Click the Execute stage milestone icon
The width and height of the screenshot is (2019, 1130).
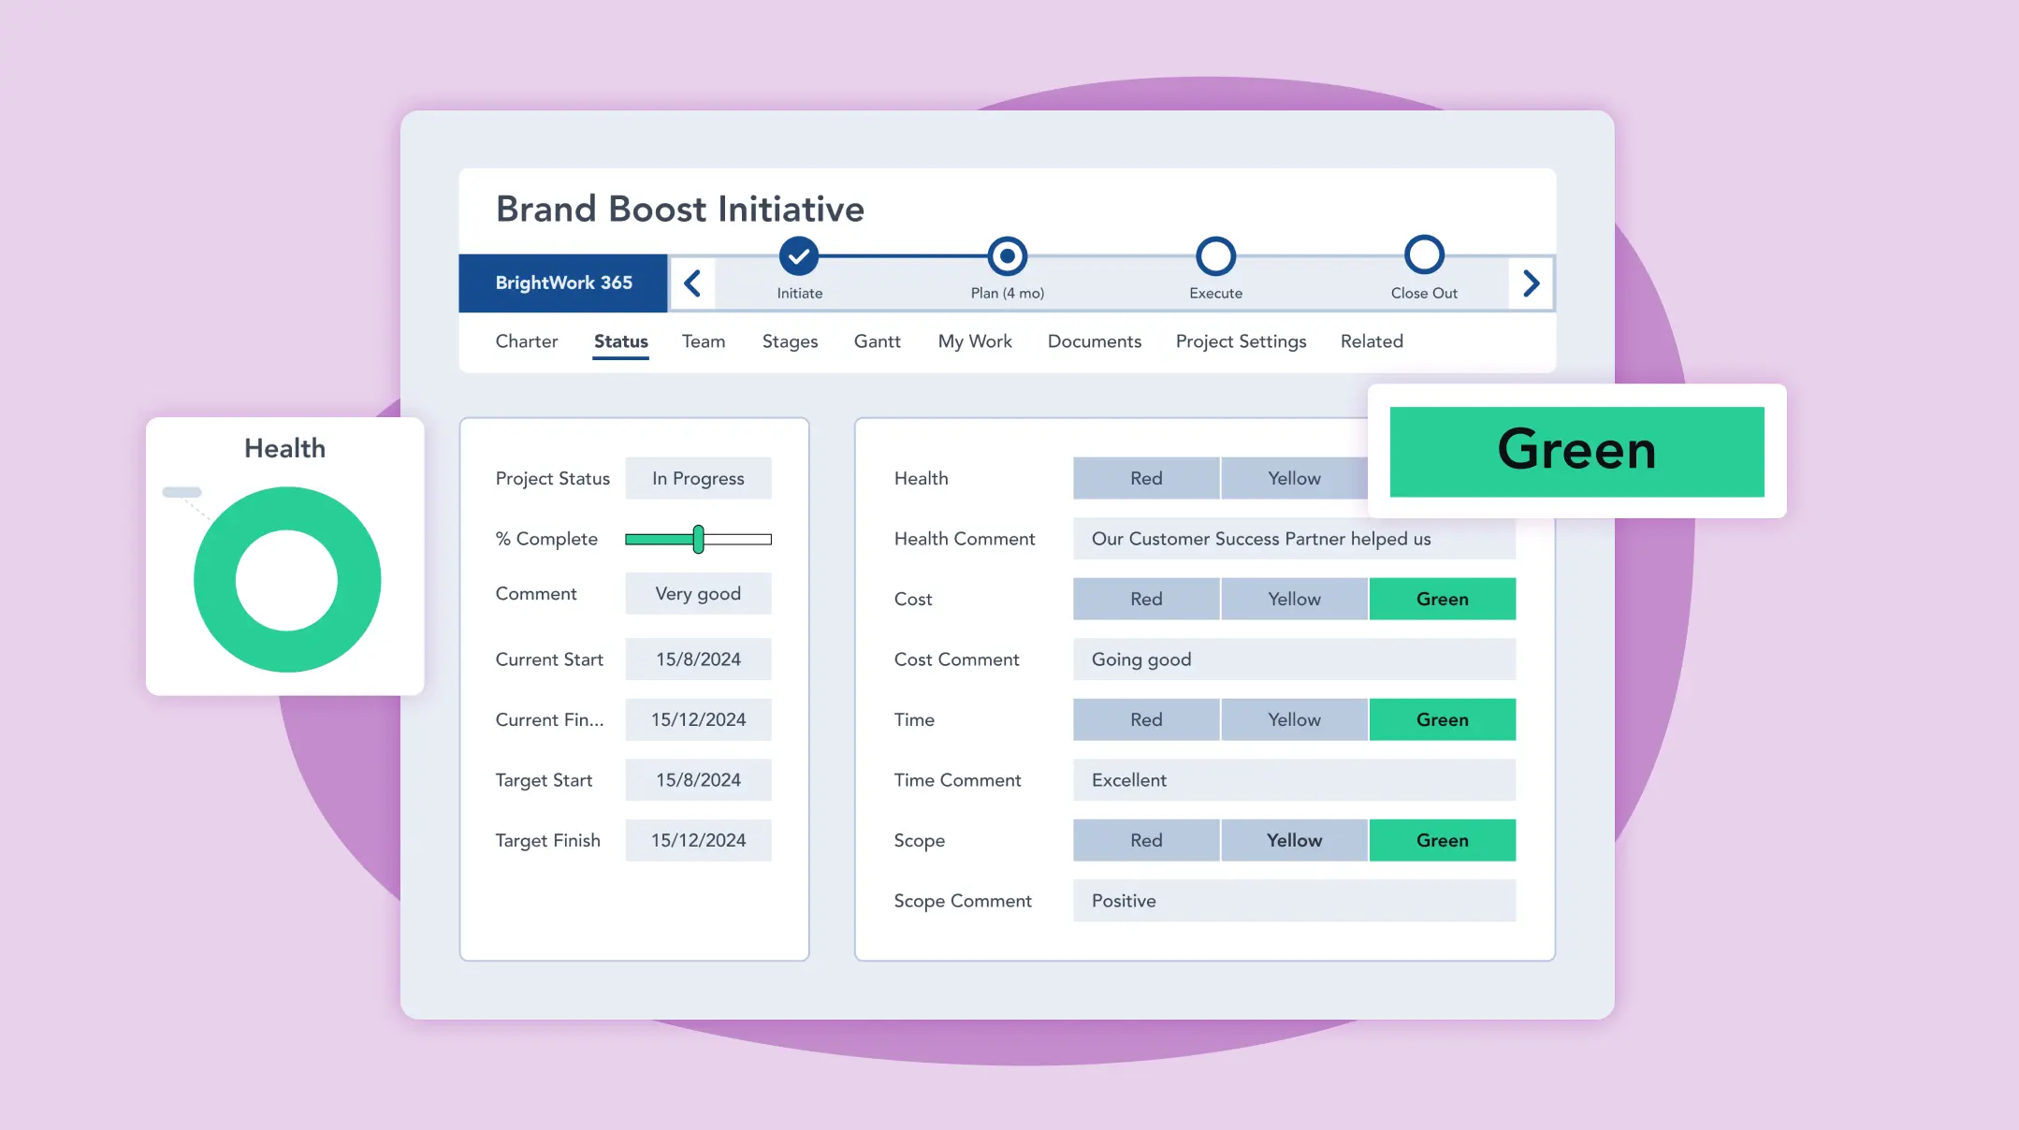coord(1215,254)
